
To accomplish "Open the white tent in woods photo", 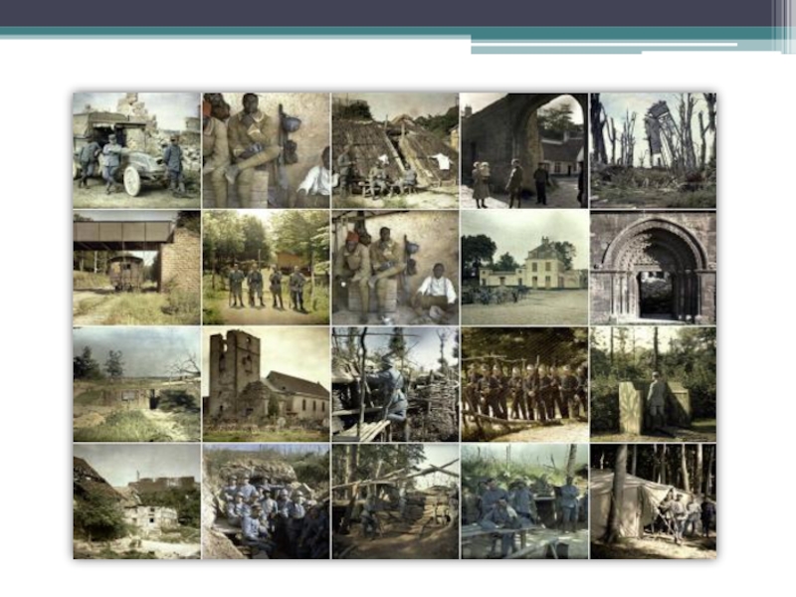I will click(653, 500).
